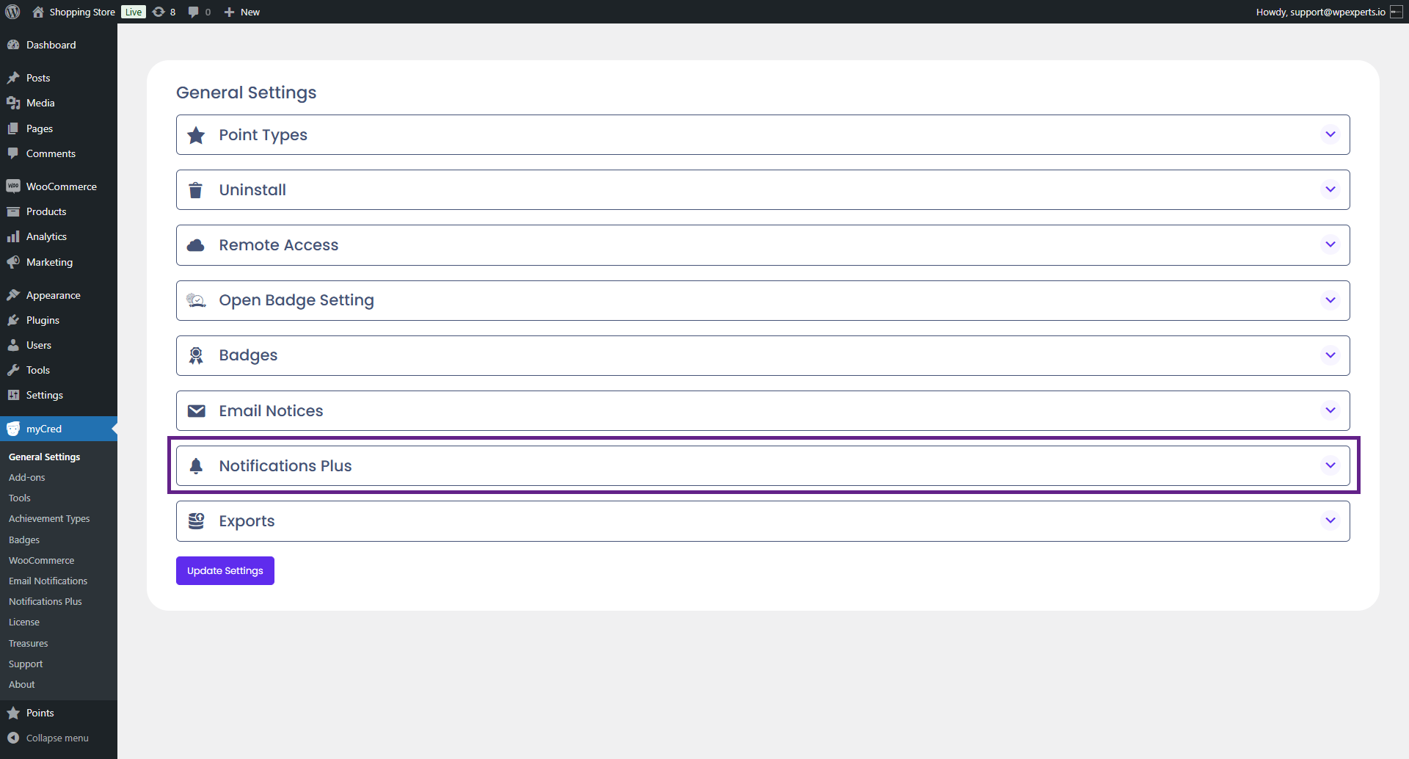Click Collapse menu at sidebar bottom

tap(57, 738)
